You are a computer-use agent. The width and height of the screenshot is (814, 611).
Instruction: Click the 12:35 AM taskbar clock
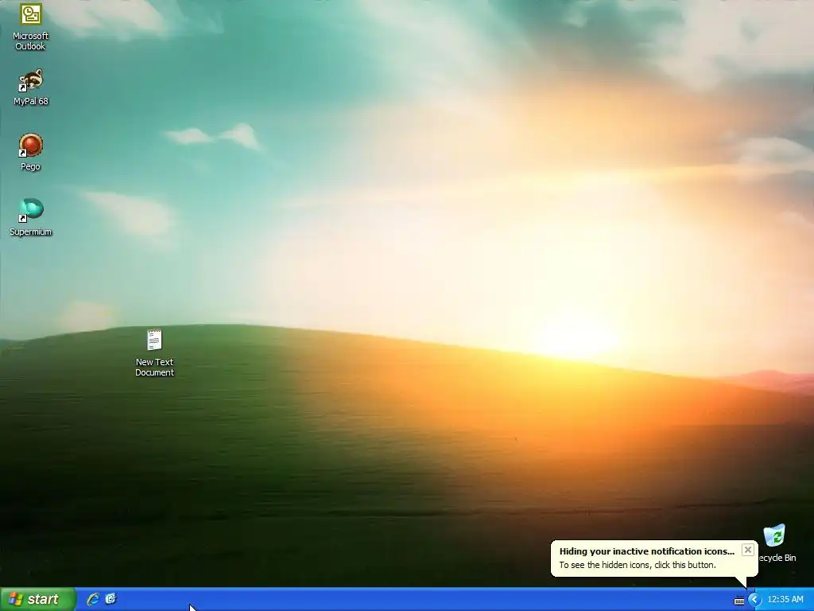785,599
